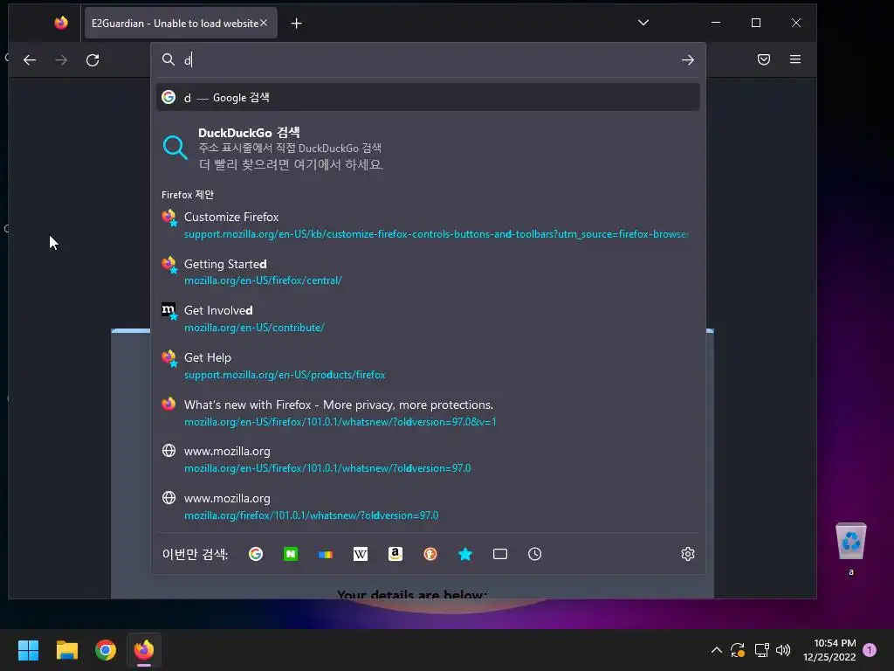Click 'Firefox 제안' section label

click(x=188, y=195)
